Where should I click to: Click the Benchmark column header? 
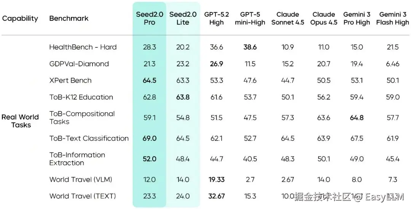[x=69, y=18]
